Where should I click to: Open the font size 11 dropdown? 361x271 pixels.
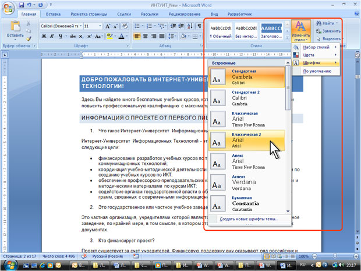pyautogui.click(x=100, y=26)
